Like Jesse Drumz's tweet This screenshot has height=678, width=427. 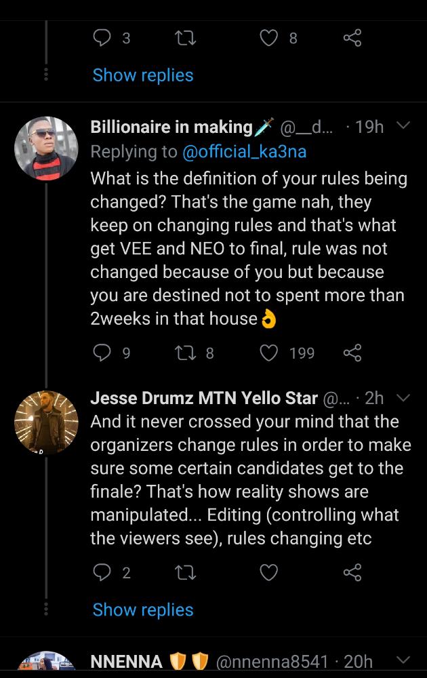click(x=270, y=573)
